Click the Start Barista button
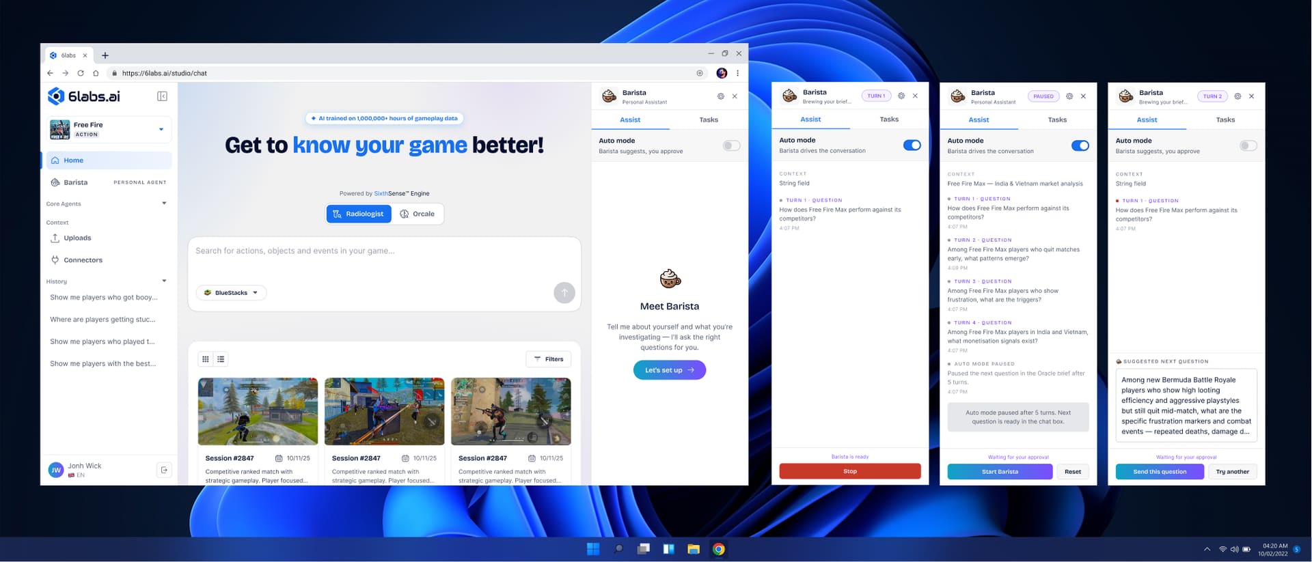The height and width of the screenshot is (562, 1312). tap(1000, 472)
